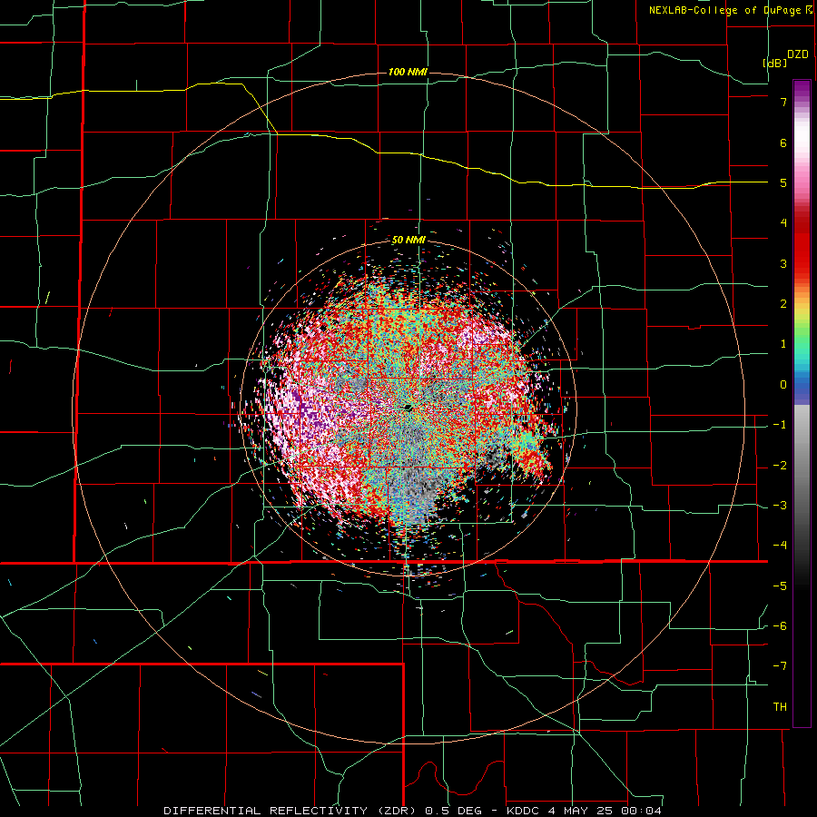Click the legend value 5
Viewport: 817px width, 817px height.
783,182
